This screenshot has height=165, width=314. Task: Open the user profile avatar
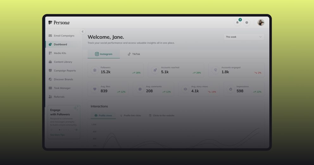coord(261,23)
